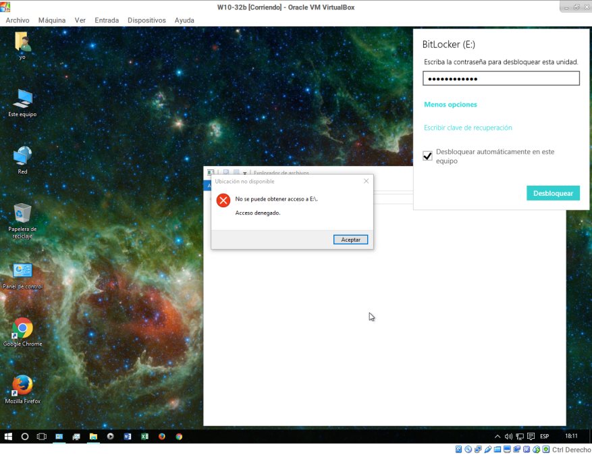The image size is (592, 455).
Task: Uncheck Desbloquear automáticamente en este equipo
Action: 427,156
